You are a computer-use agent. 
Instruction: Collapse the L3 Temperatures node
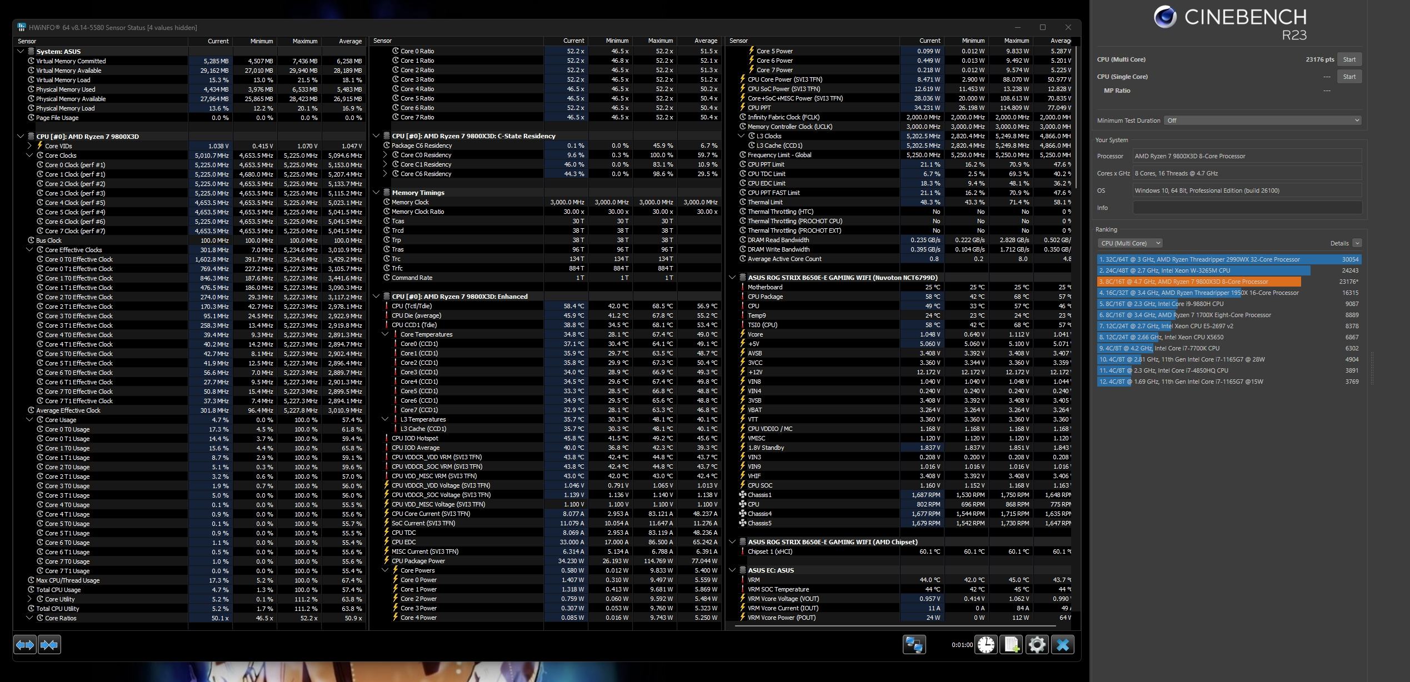click(x=385, y=419)
